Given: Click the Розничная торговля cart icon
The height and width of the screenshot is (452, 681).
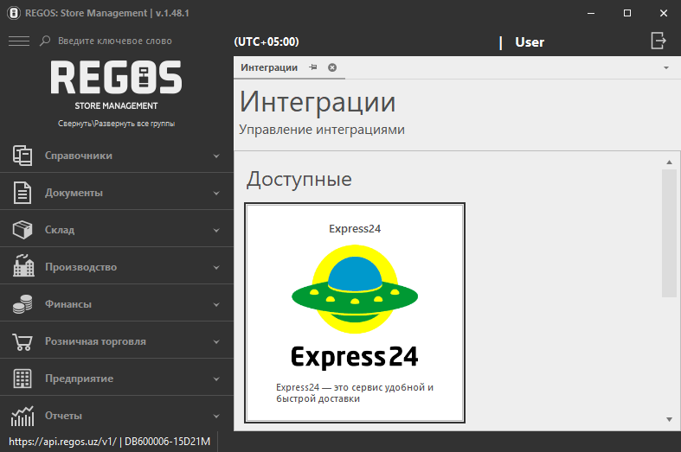Looking at the screenshot, I should [22, 341].
